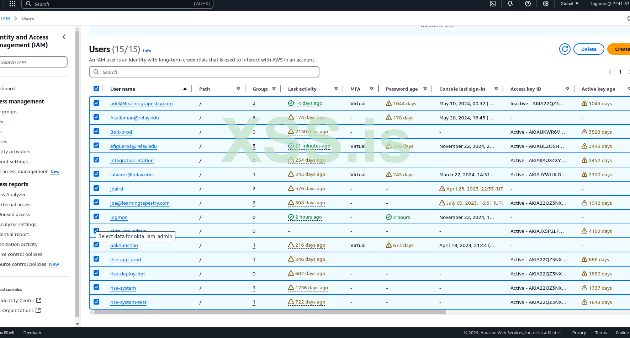The height and width of the screenshot is (338, 630).
Task: Deselect the logmon user checkbox
Action: [x=96, y=216]
